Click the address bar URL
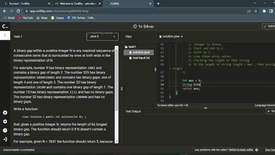The image size is (275, 155). coord(59,11)
